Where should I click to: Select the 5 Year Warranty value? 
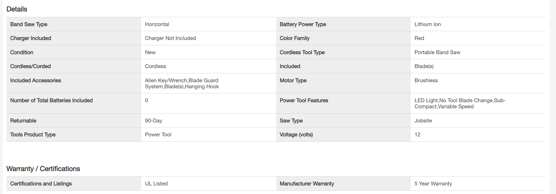click(433, 184)
